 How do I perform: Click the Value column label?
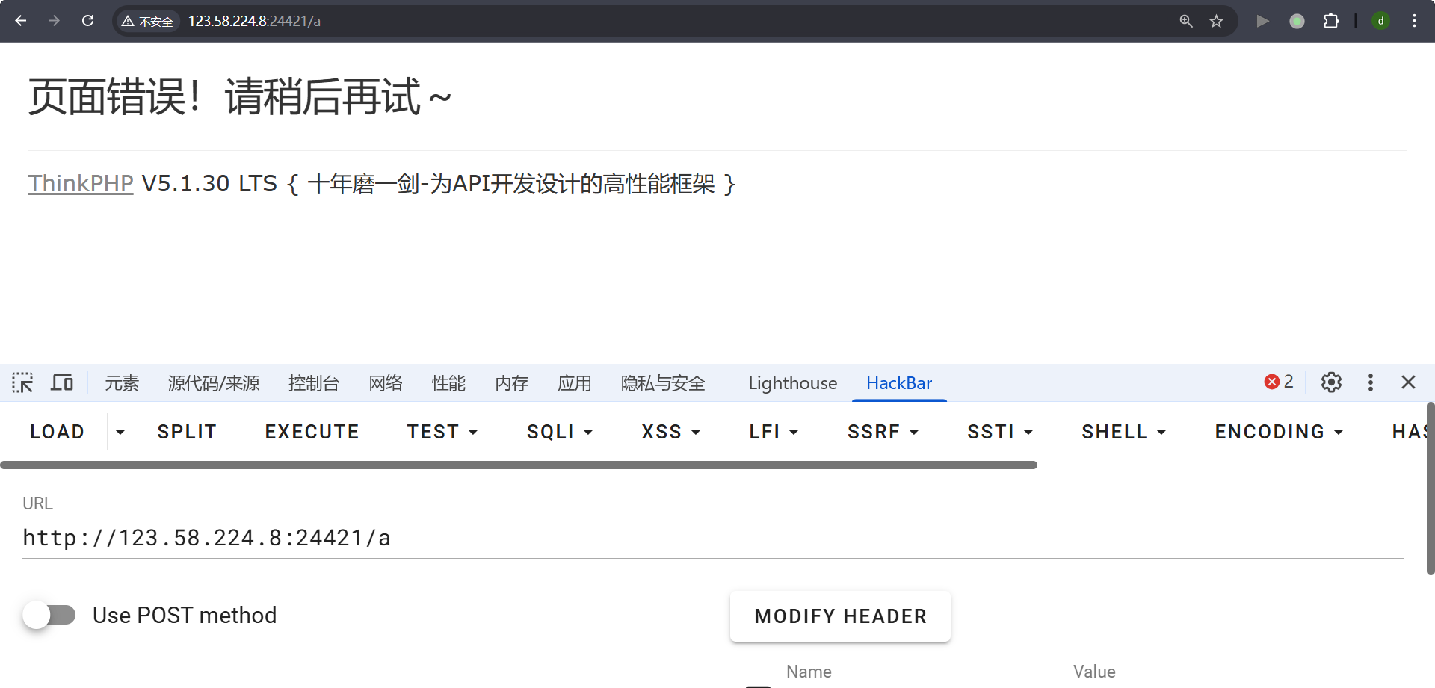pyautogui.click(x=1094, y=672)
